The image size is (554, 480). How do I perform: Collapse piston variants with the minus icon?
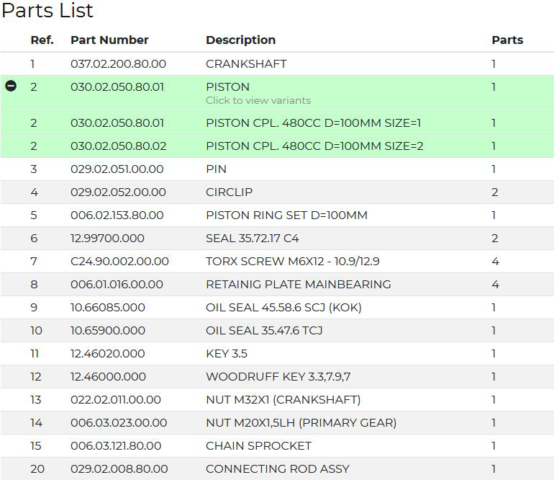coord(11,86)
